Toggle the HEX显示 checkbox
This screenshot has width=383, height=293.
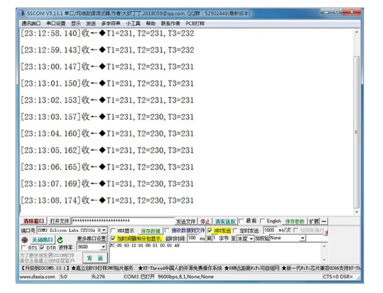(113, 230)
